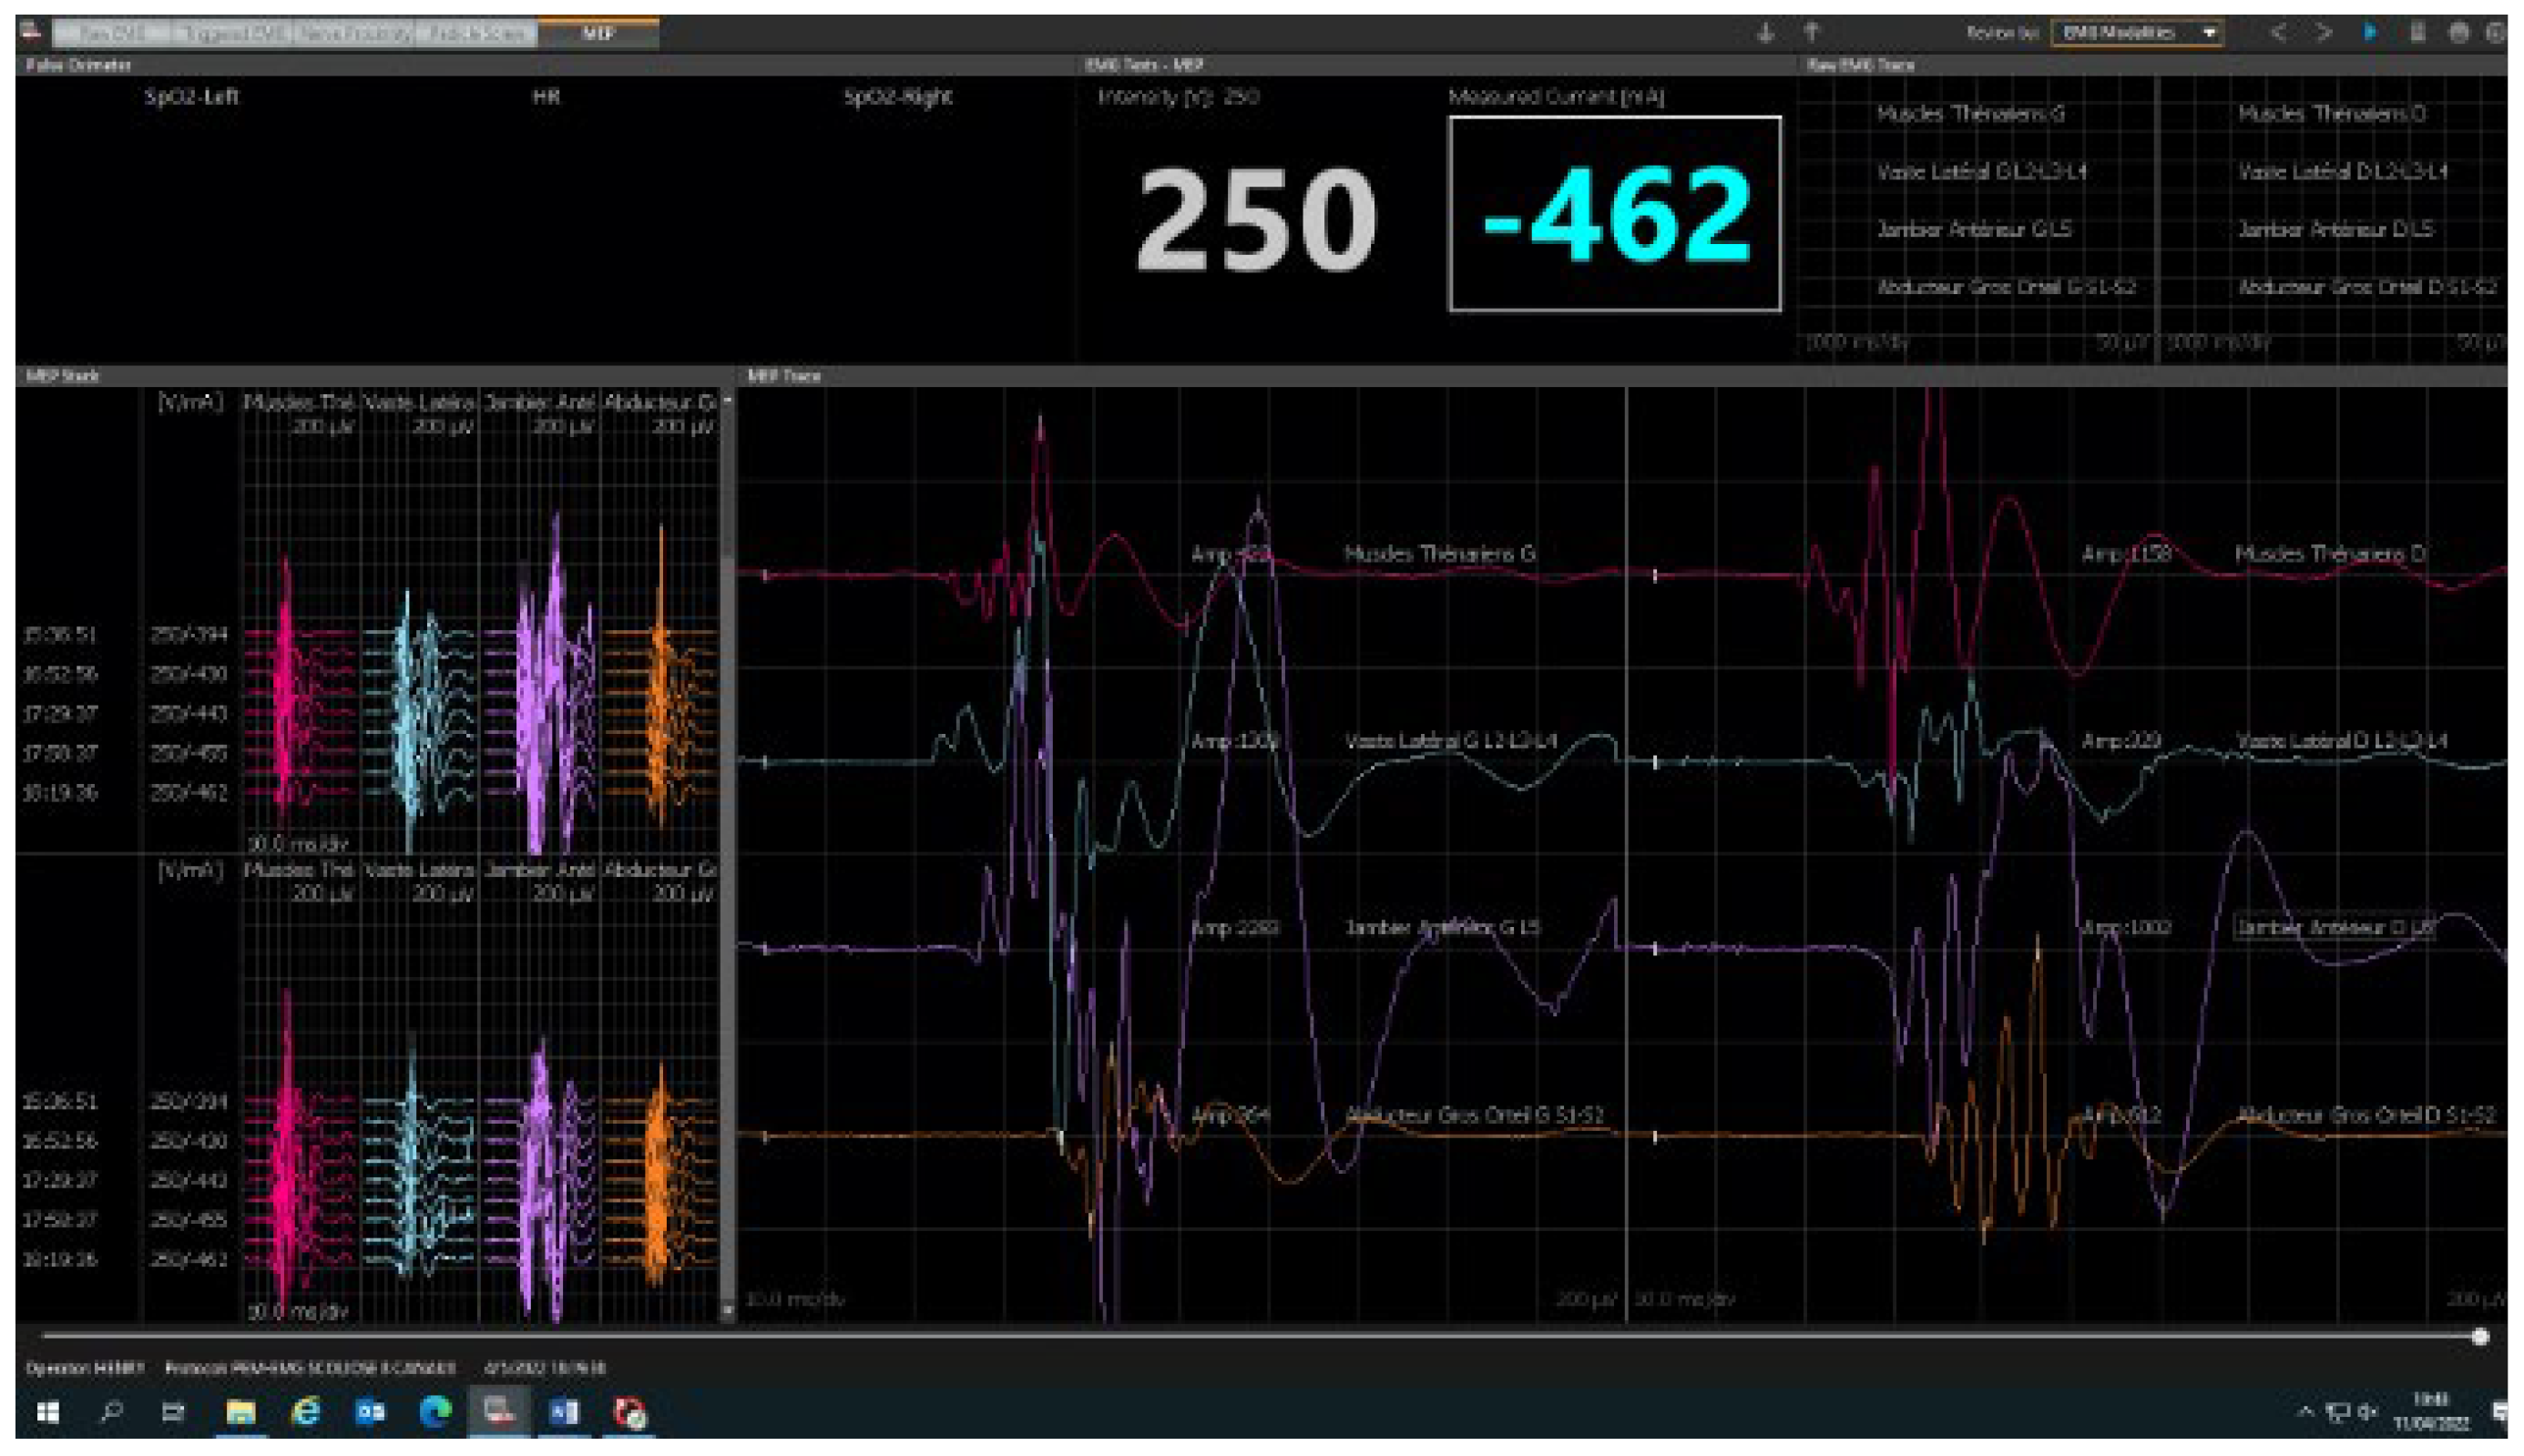
Task: Click the review timeline slider handle at bottom
Action: [2479, 1337]
